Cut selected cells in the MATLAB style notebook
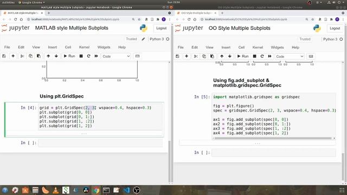This screenshot has width=347, height=195. (x=22, y=56)
